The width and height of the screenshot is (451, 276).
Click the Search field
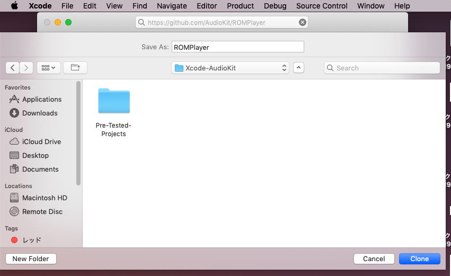[x=382, y=68]
